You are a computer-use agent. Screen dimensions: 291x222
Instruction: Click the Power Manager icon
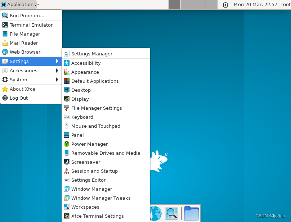tap(66, 144)
